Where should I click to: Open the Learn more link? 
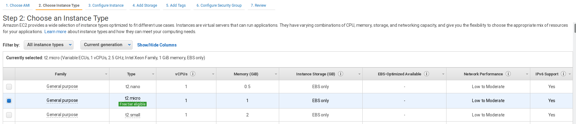point(55,32)
